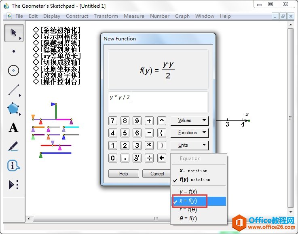The height and width of the screenshot is (234, 298).
Task: Click the backspace arrow key
Action: coord(162,158)
